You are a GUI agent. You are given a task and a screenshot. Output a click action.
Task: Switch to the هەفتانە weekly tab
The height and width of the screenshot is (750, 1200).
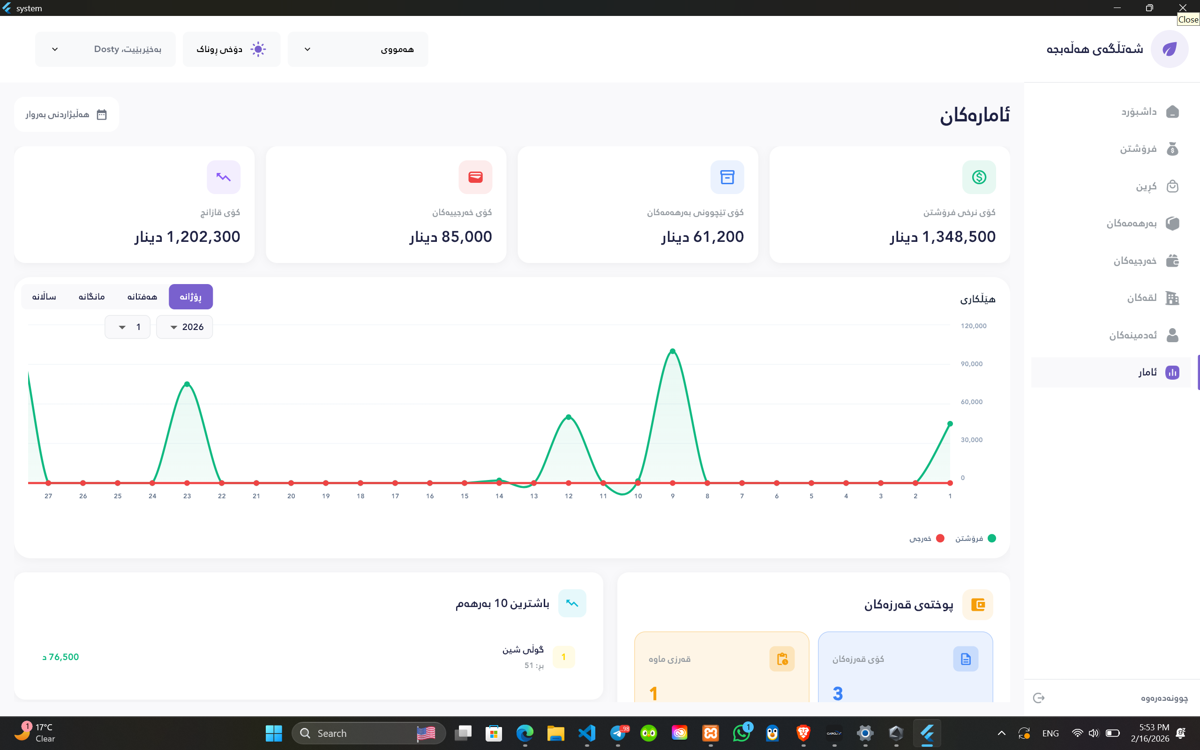(142, 297)
